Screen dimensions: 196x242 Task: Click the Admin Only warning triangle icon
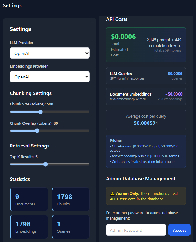coord(112,194)
